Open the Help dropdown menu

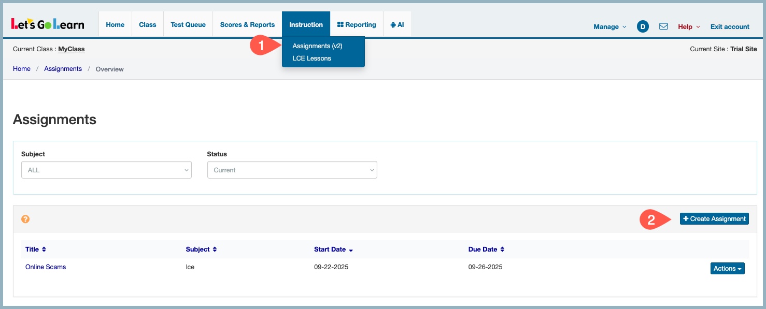click(689, 27)
